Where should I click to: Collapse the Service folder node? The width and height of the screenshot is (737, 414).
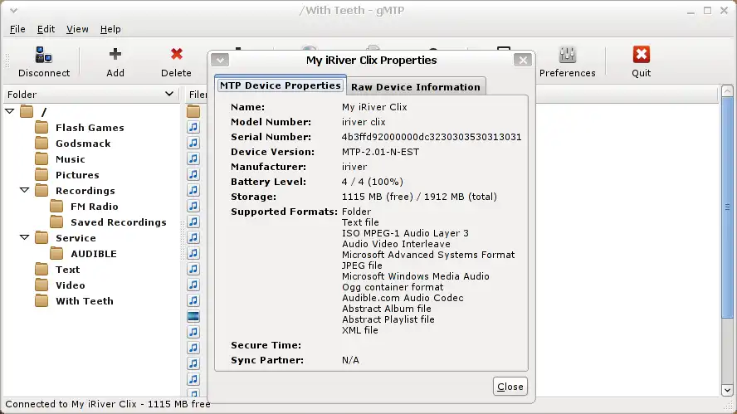click(x=24, y=238)
